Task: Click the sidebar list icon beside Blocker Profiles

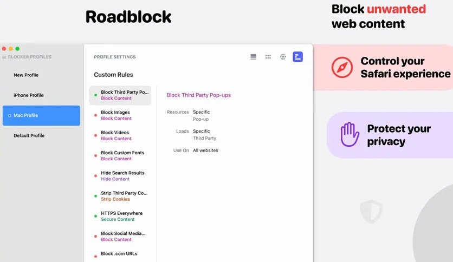Action: coord(4,57)
